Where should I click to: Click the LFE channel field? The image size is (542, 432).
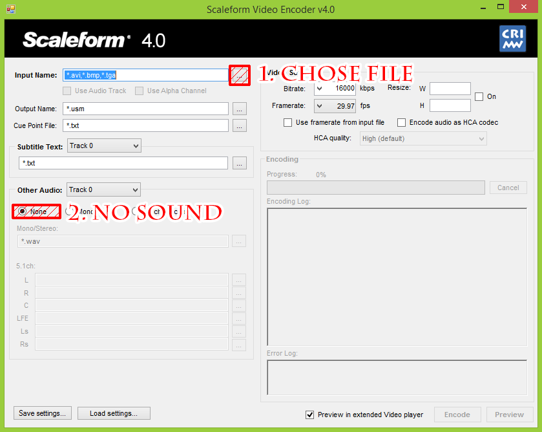(132, 318)
